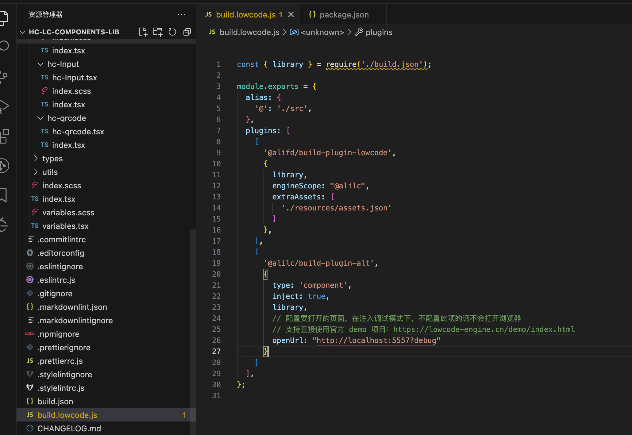Collapse all folders in explorer
632x435 pixels.
187,32
